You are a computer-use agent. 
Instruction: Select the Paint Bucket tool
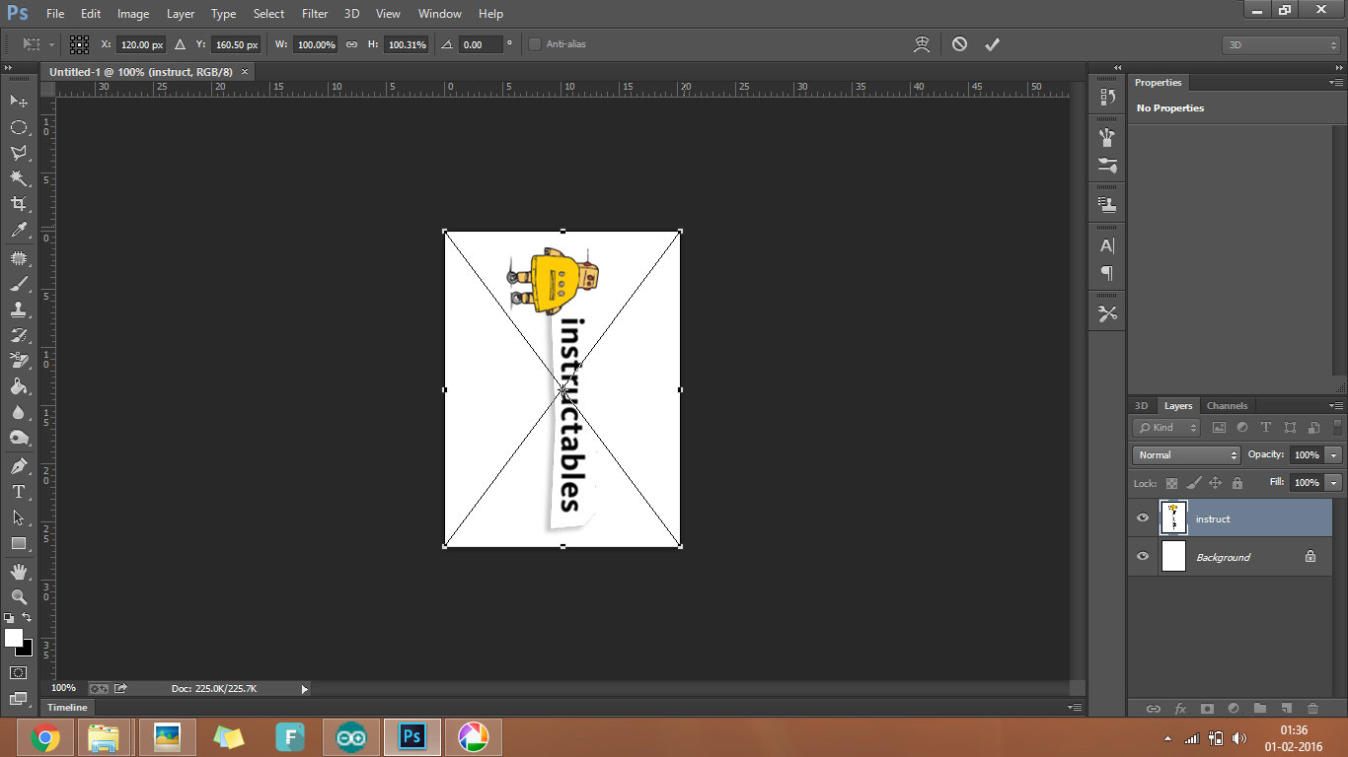[x=19, y=387]
